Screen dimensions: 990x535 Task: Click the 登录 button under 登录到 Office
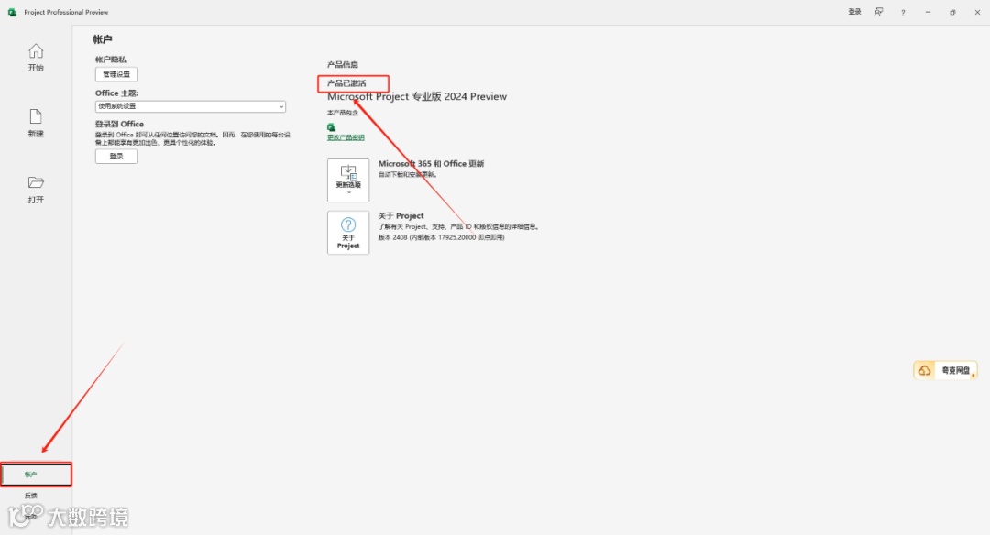tap(116, 156)
